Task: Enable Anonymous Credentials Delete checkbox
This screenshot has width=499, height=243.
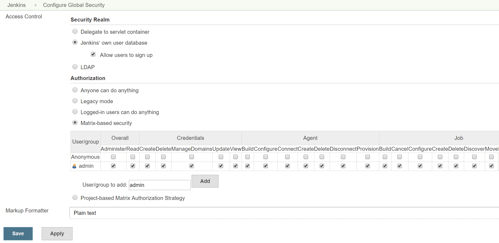Action: (163, 157)
